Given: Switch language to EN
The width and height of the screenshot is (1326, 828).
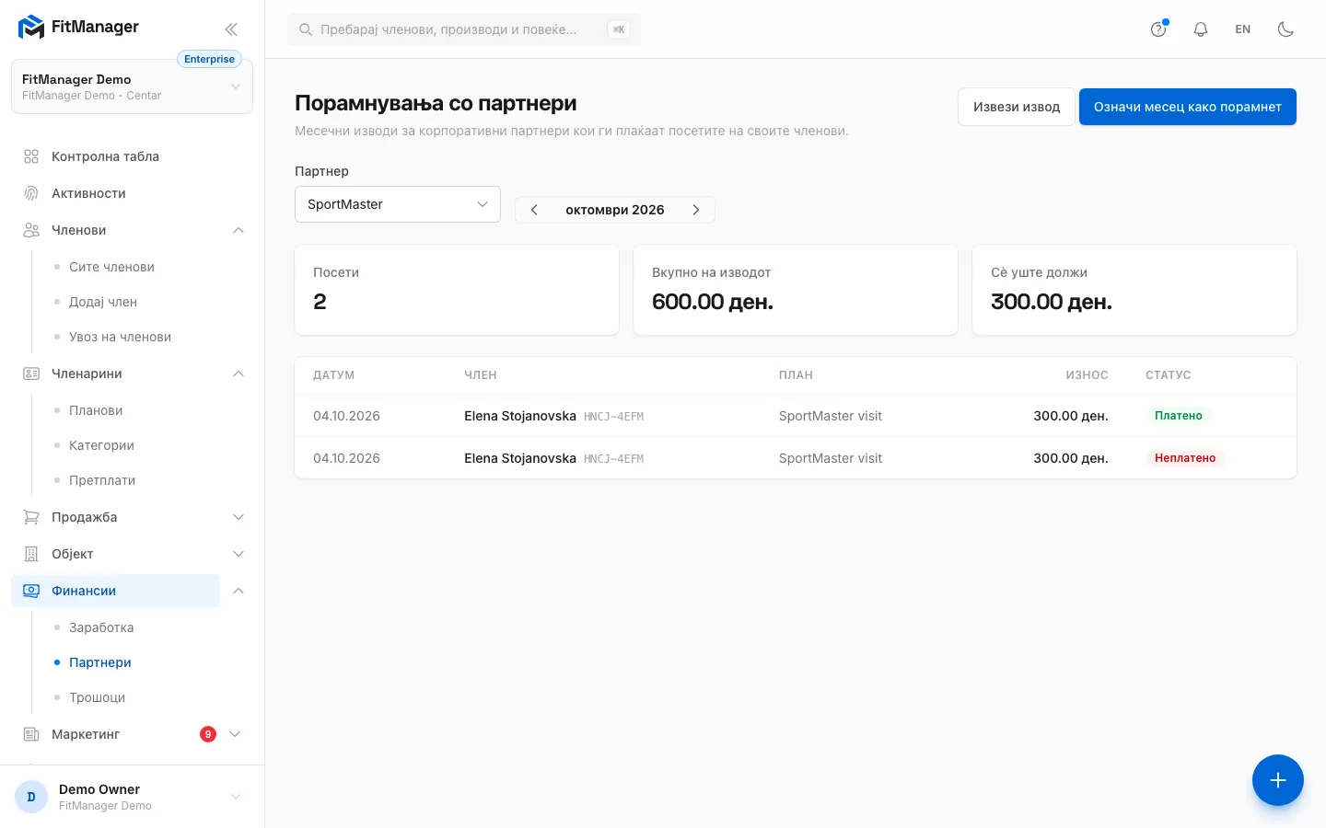Looking at the screenshot, I should click(x=1243, y=29).
